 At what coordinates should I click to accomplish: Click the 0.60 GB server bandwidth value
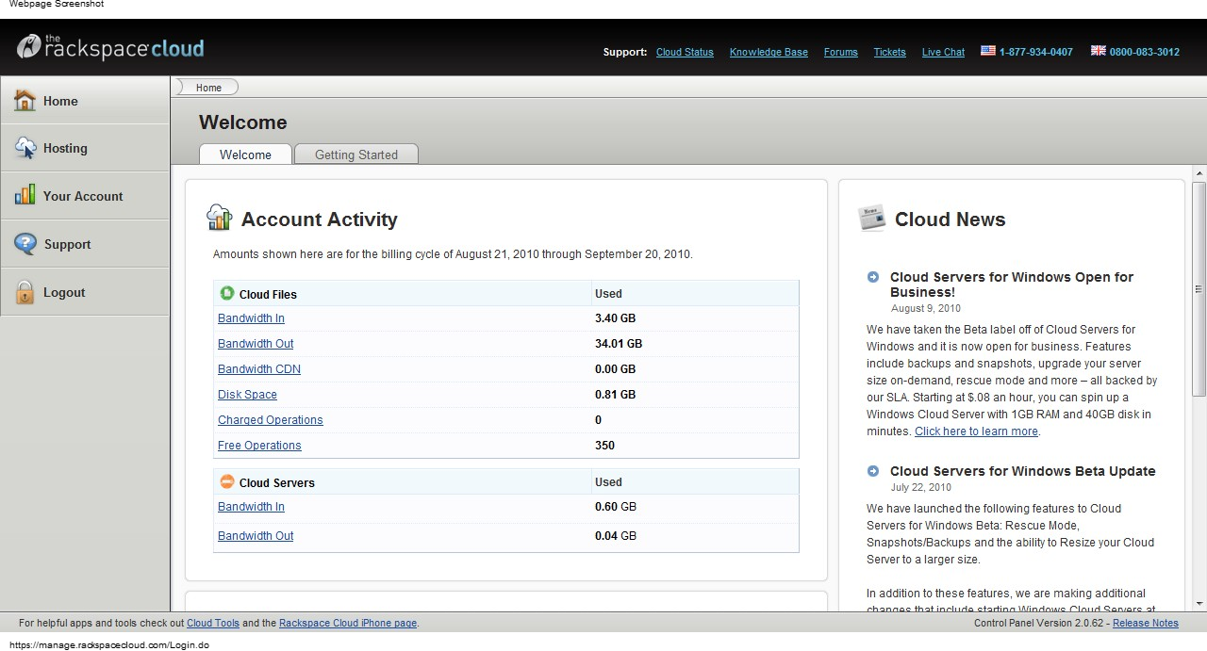(x=616, y=507)
